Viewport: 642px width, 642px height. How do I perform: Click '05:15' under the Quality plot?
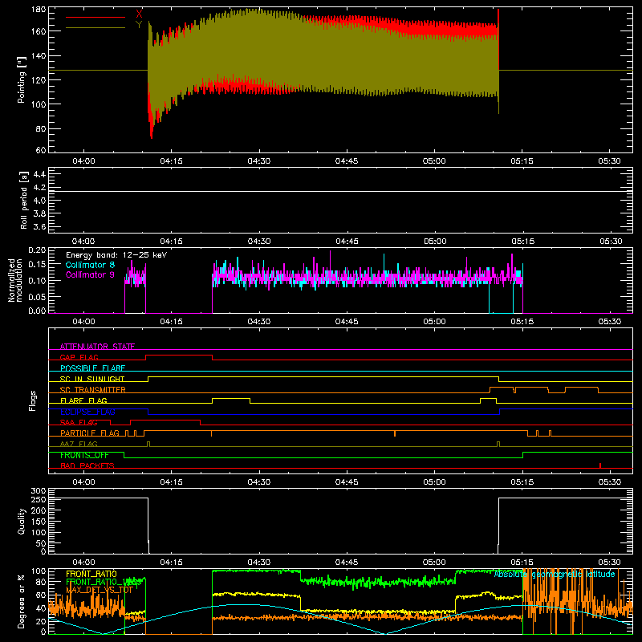click(522, 563)
